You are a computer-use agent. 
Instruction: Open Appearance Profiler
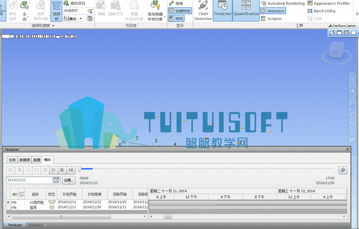tap(328, 3)
